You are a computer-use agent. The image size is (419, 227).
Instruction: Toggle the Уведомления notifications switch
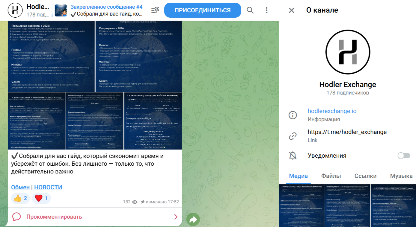click(404, 156)
